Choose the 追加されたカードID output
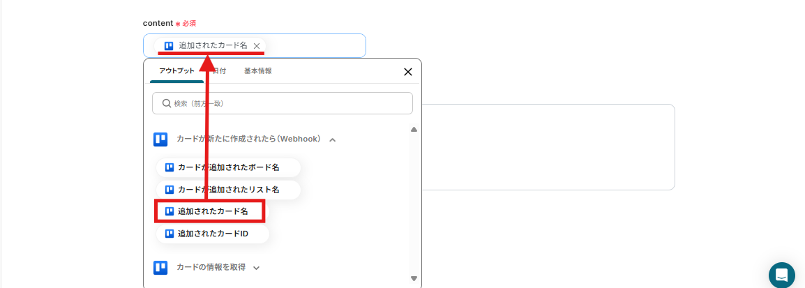Viewport: 805px width, 288px height. (213, 234)
